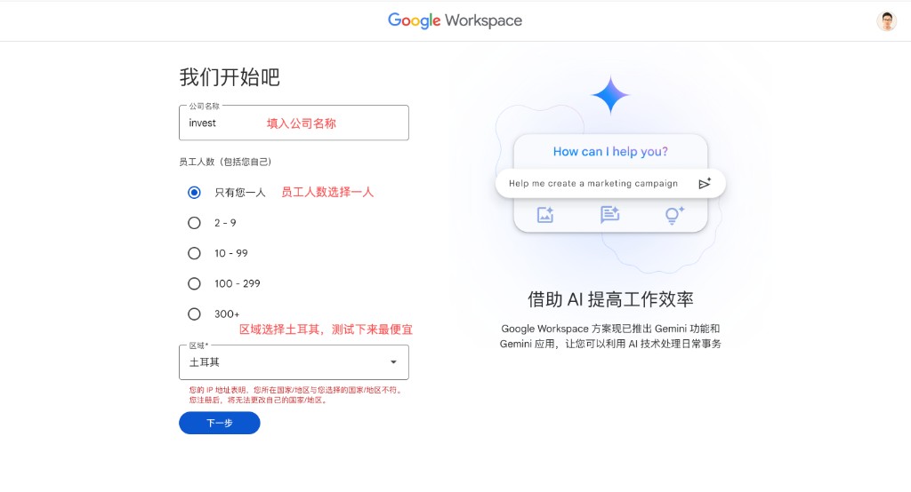911x492 pixels.
Task: Click the 'How can I help you?' text
Action: pos(610,152)
